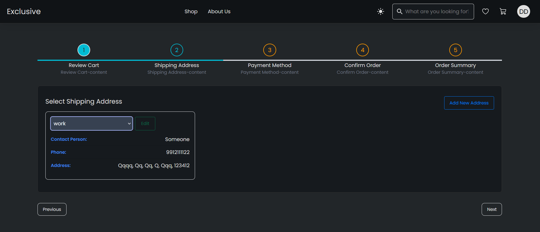Open the About Us page

point(219,12)
